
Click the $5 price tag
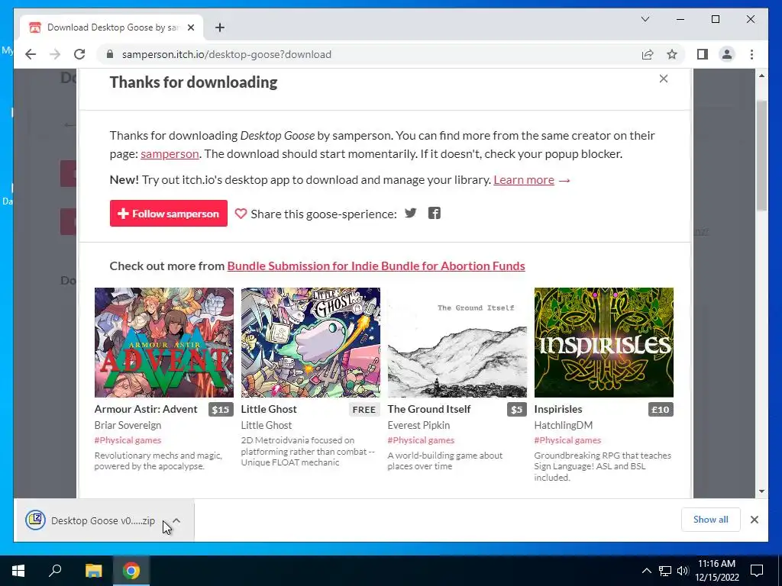[517, 410]
